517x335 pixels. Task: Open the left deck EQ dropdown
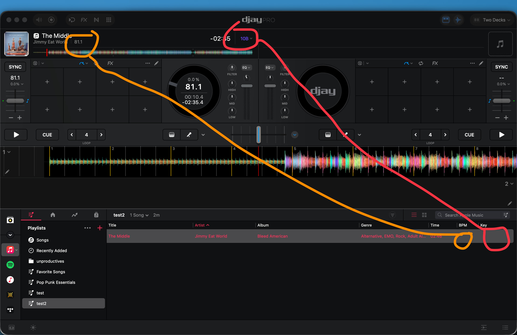tap(246, 67)
